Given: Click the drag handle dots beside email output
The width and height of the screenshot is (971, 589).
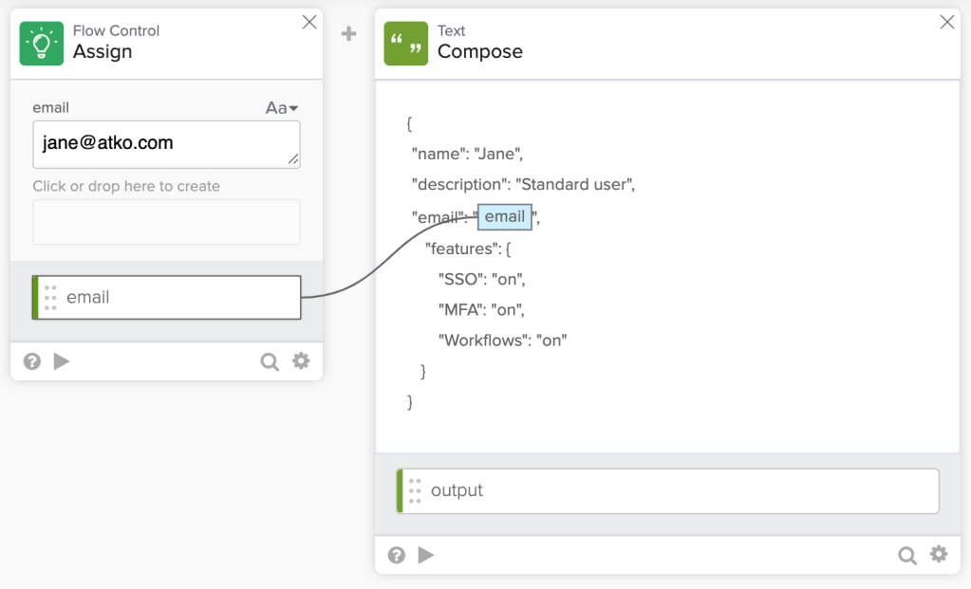Looking at the screenshot, I should (49, 297).
